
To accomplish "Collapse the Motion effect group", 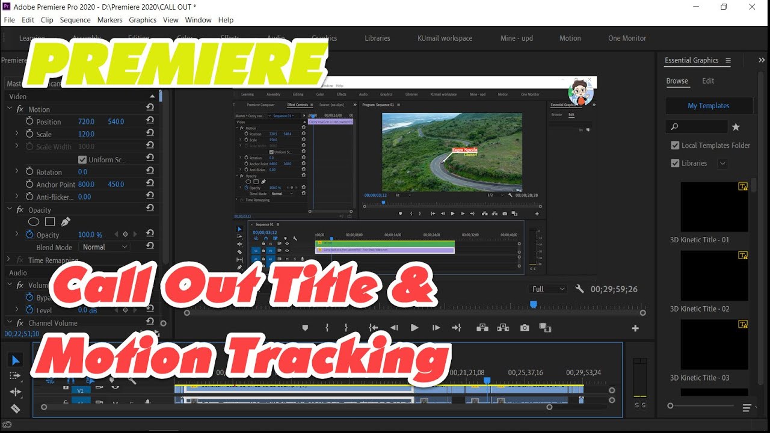I will [x=10, y=109].
